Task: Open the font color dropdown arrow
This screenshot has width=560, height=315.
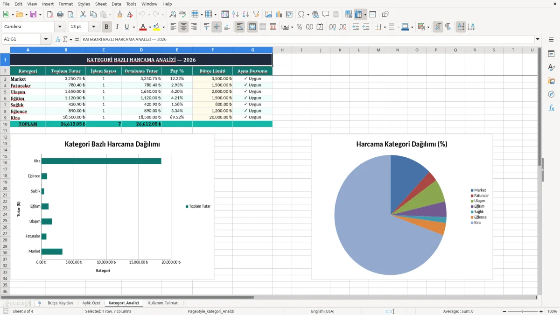Action: point(149,27)
